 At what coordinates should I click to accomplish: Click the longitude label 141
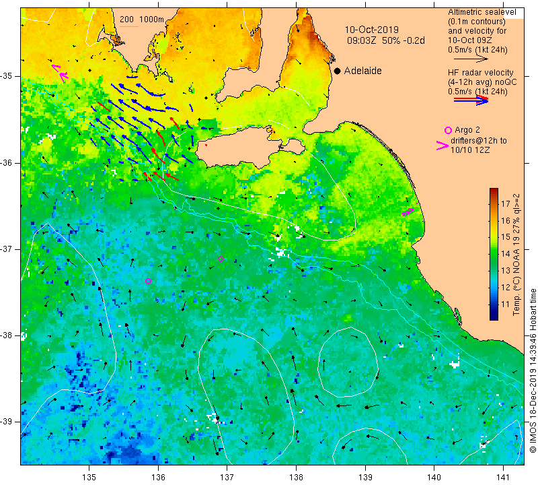click(503, 477)
